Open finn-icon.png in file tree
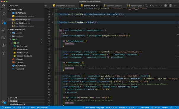This screenshot has width=179, height=109. 22,46
